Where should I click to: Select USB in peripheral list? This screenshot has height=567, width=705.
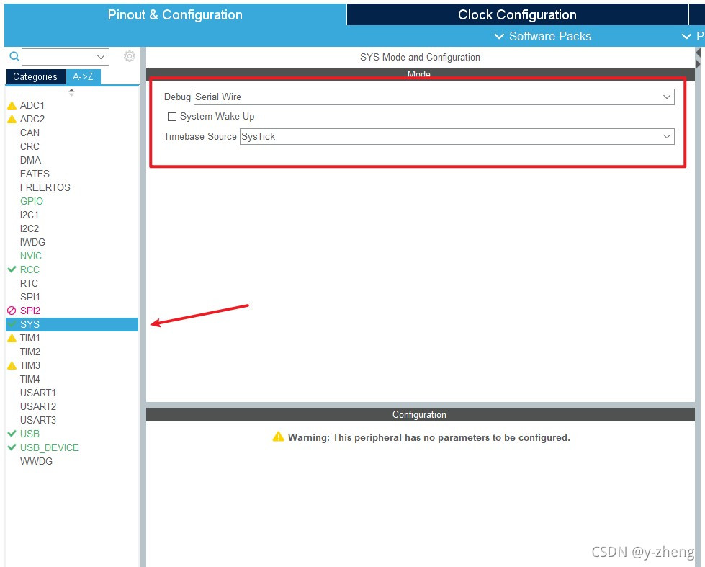pos(30,434)
